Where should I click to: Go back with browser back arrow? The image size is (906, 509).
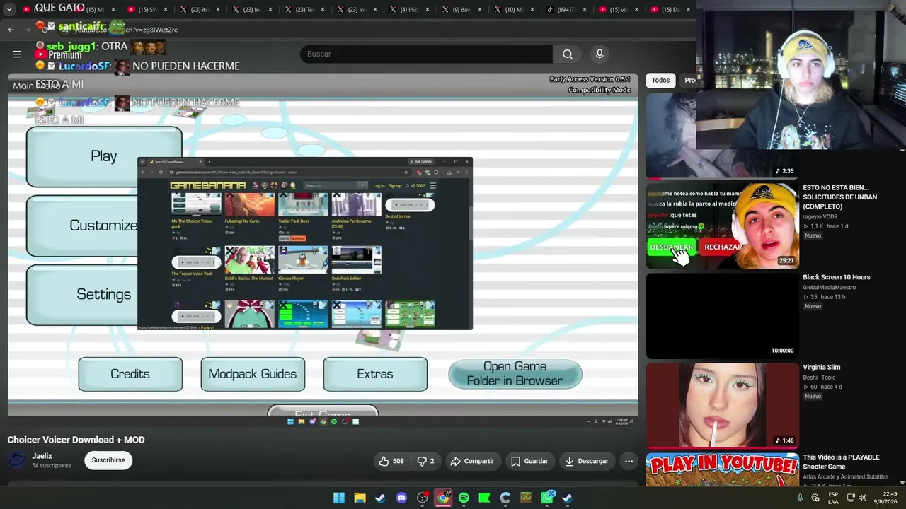(x=11, y=30)
